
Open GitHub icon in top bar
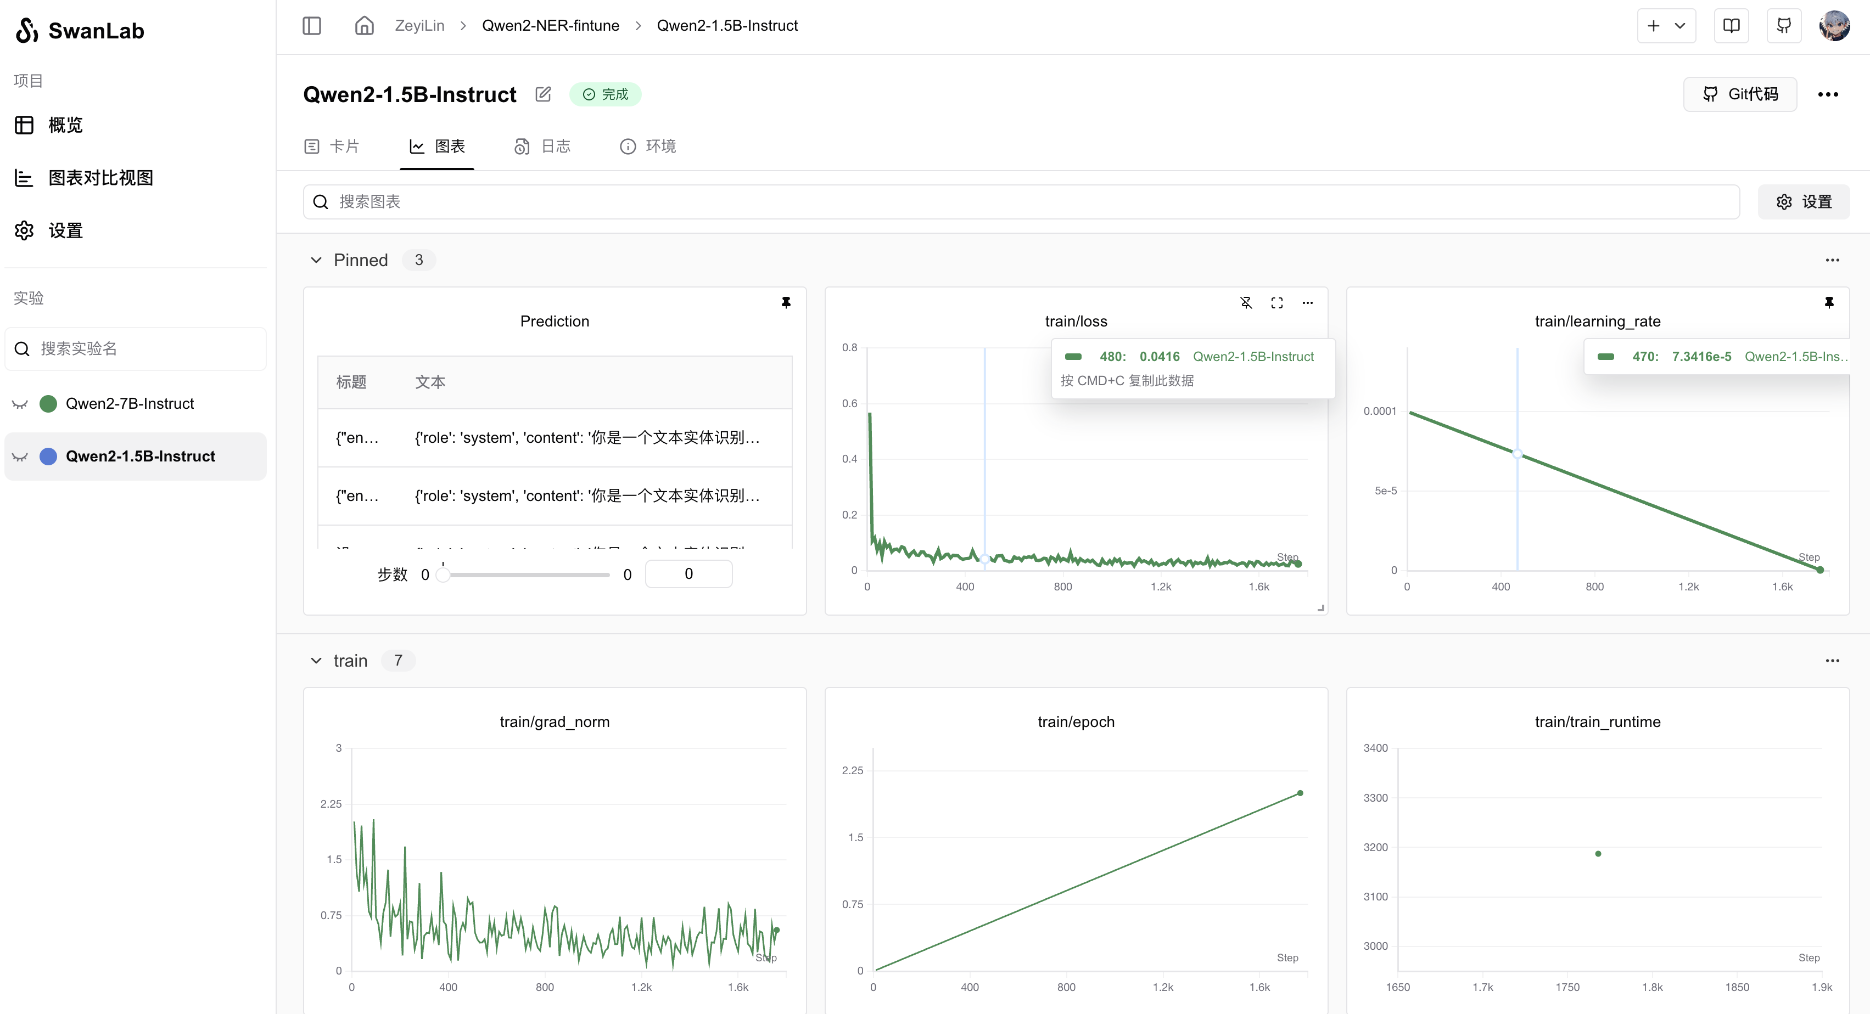1784,26
